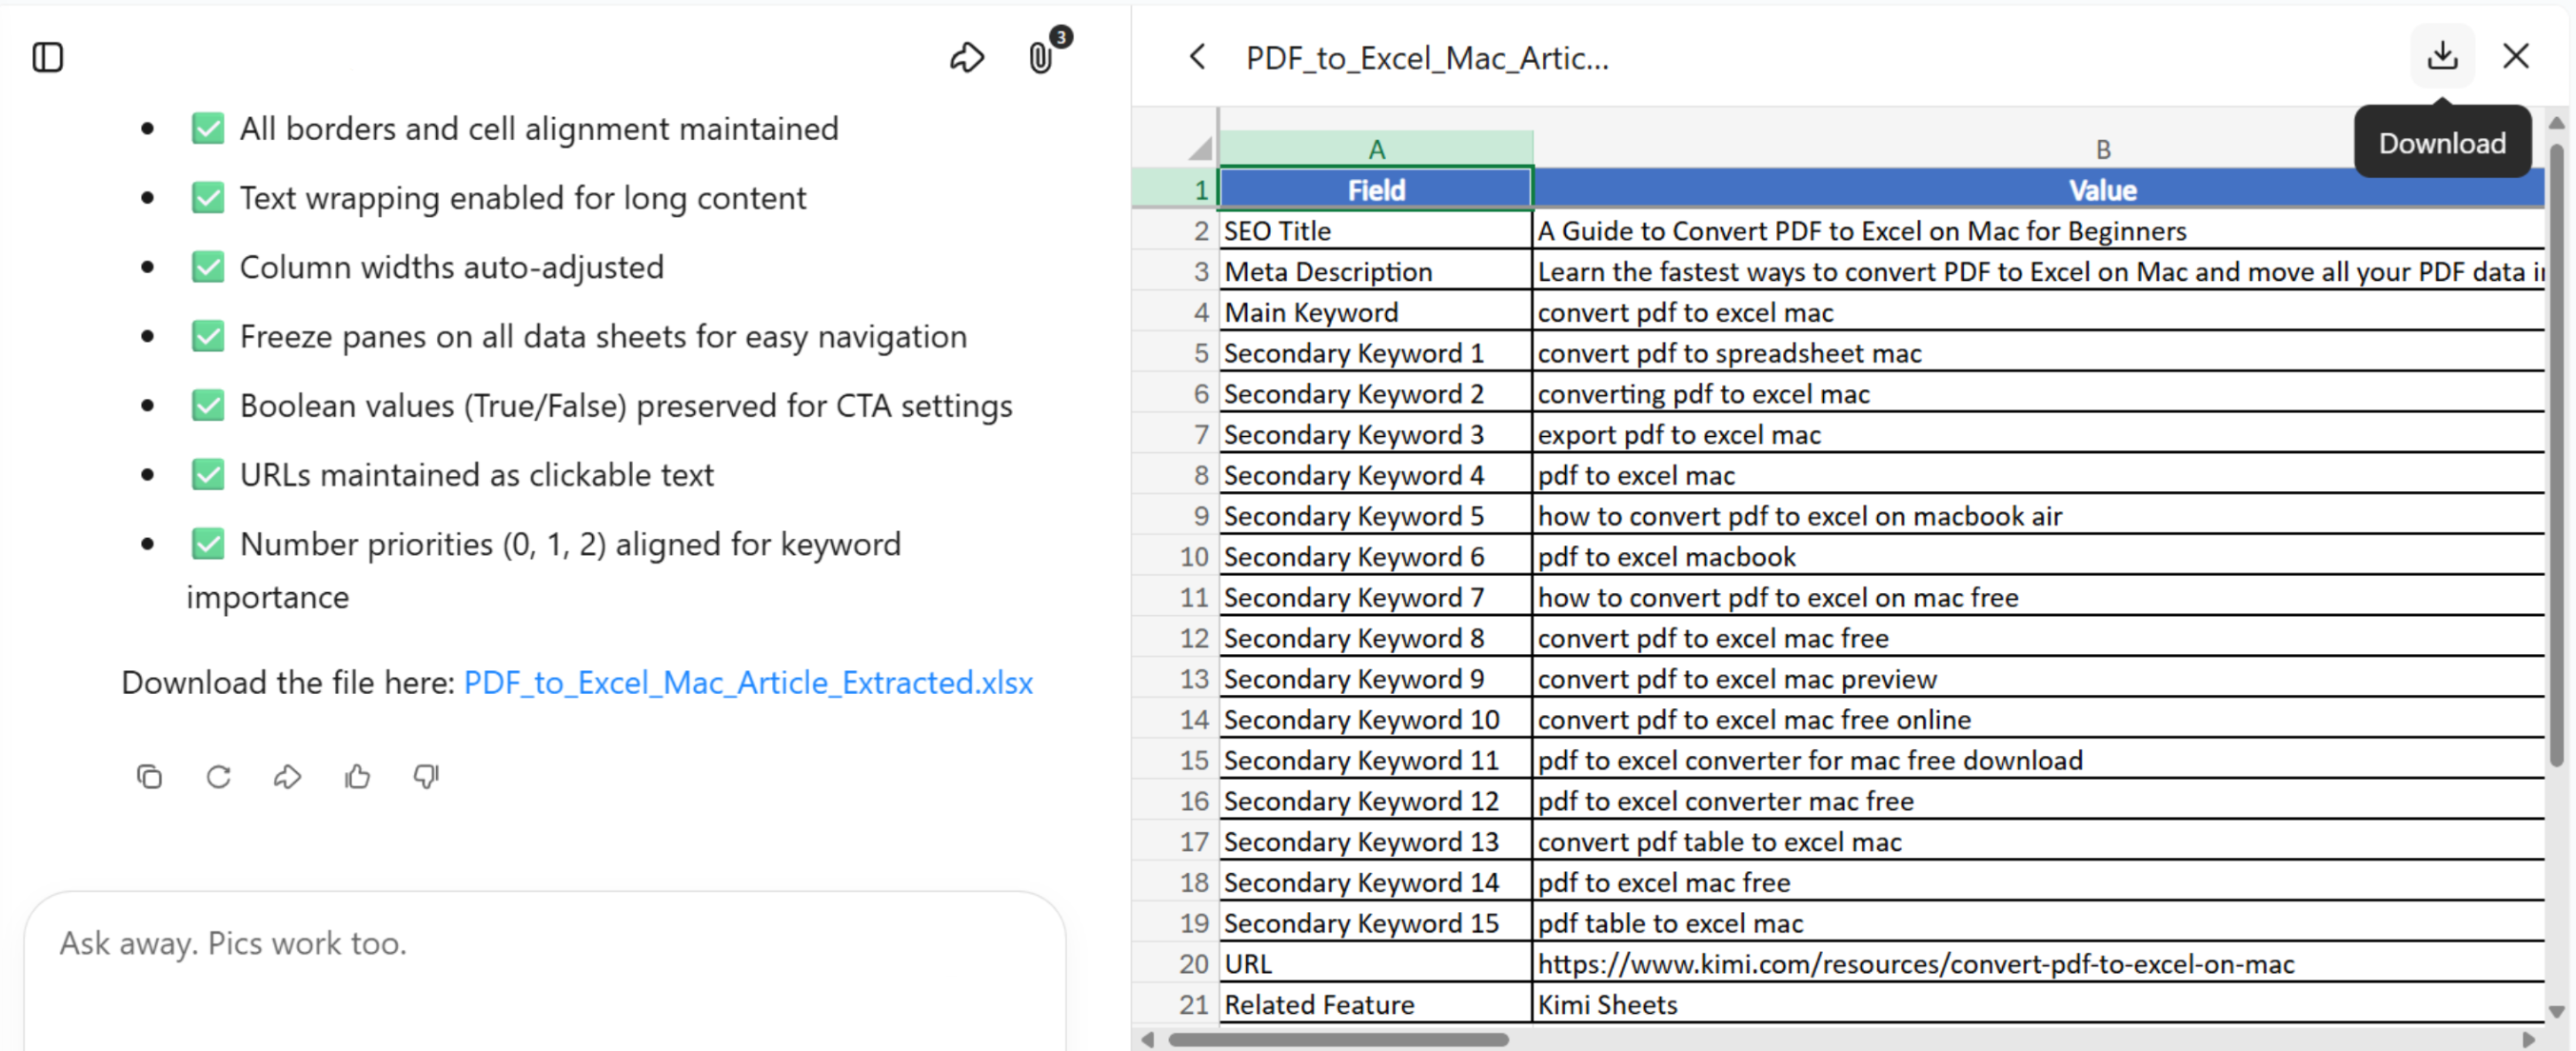
Task: Select cell 'convert pdf to spreadsheet mac'
Action: pos(2038,353)
